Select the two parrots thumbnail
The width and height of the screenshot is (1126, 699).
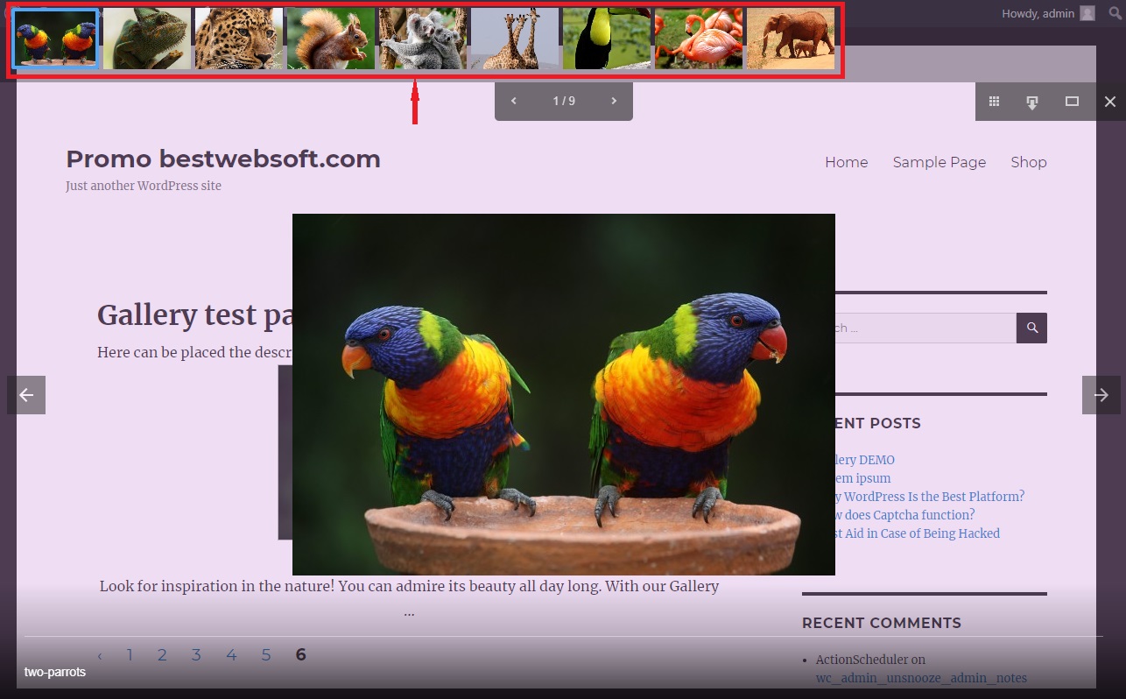click(55, 39)
